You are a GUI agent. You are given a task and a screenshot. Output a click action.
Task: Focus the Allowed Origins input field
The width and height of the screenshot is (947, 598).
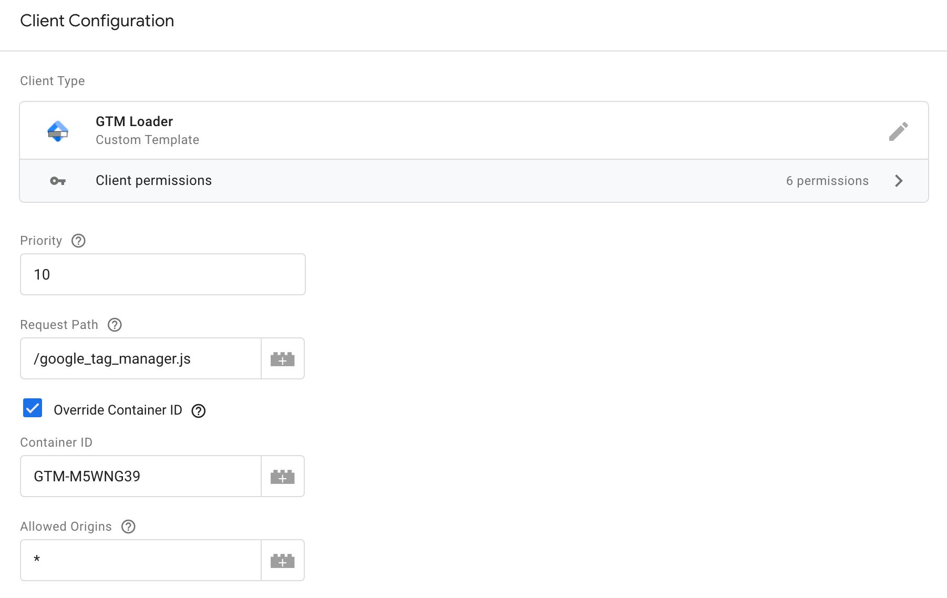point(141,560)
